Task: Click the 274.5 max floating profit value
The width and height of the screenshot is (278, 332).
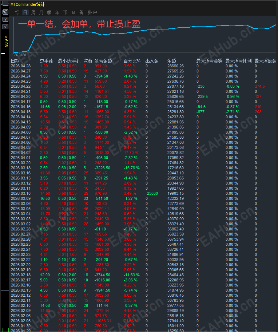Action: 260,86
